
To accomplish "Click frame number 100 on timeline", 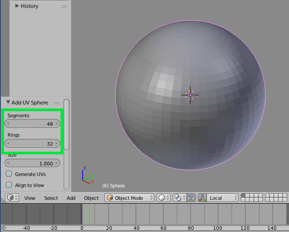I will (x=217, y=228).
